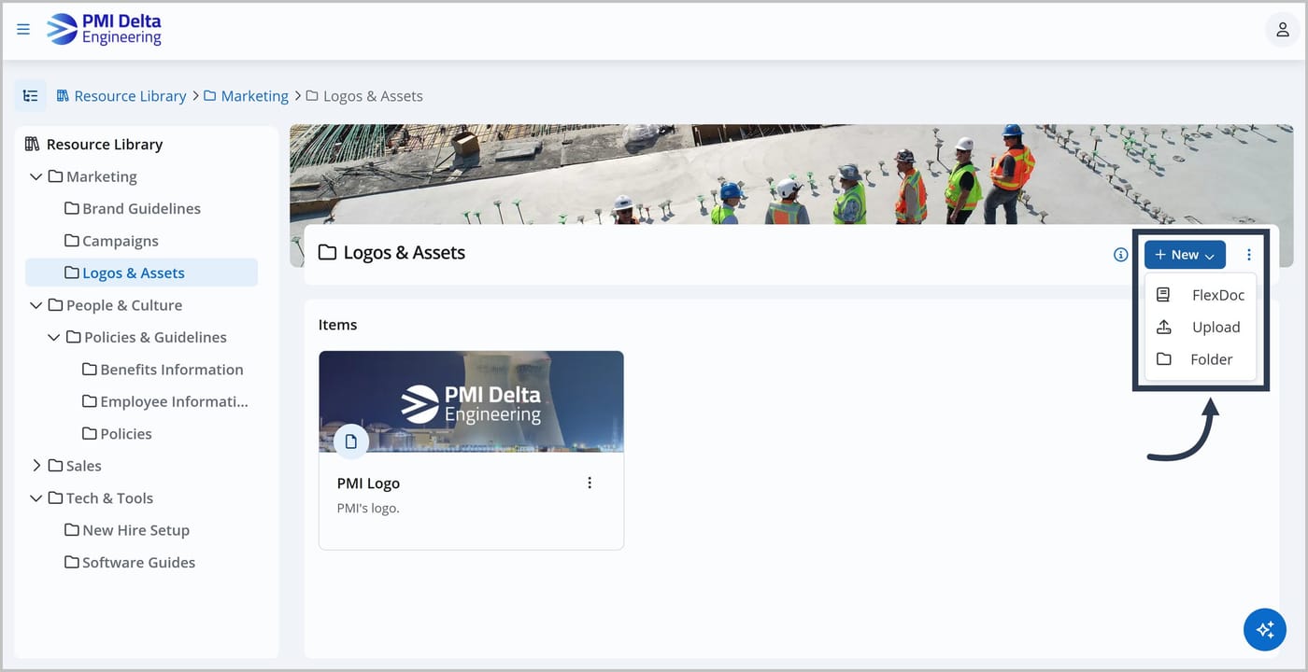Select Logos & Assets in tree
Viewport: 1308px width, 672px height.
[141, 273]
